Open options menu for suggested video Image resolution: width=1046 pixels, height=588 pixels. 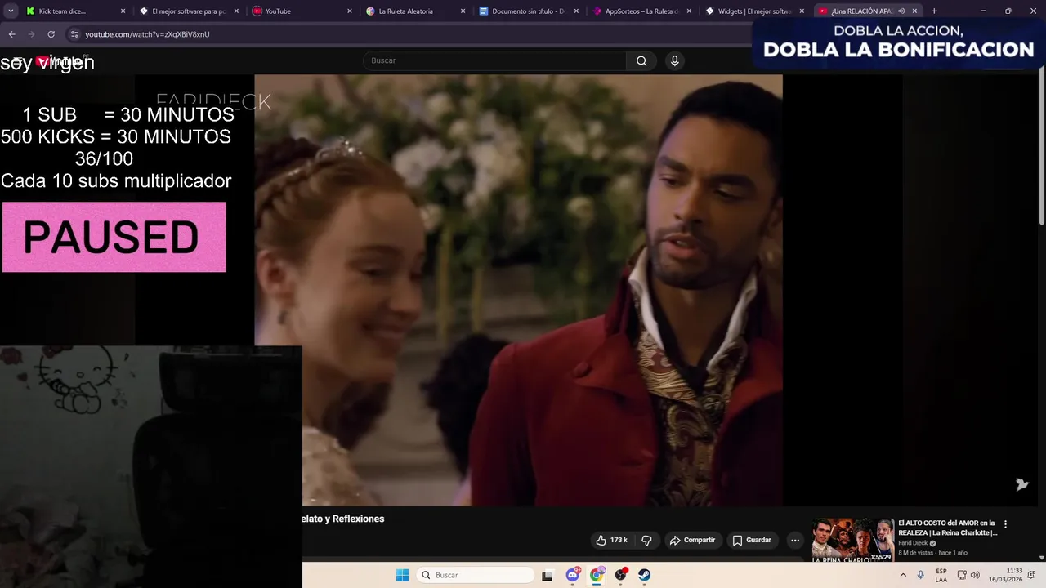(x=1005, y=524)
